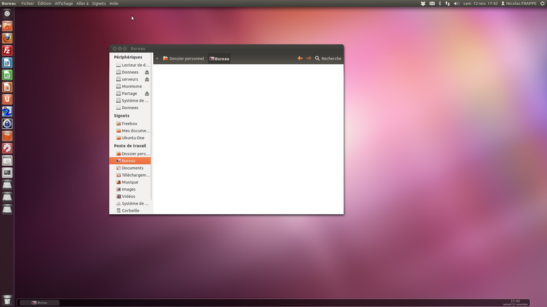Open the Affichage menu

[64, 3]
